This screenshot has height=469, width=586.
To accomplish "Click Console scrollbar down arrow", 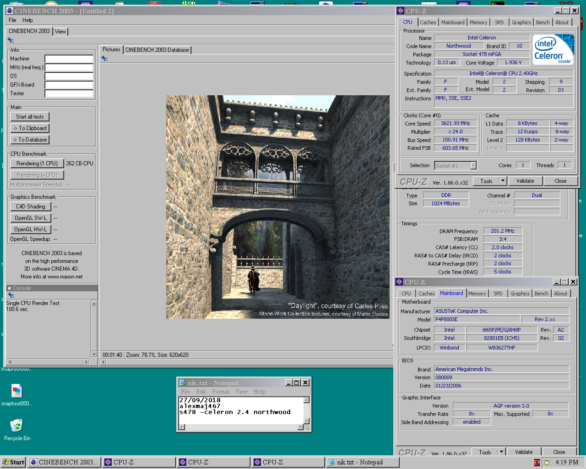I will click(94, 354).
